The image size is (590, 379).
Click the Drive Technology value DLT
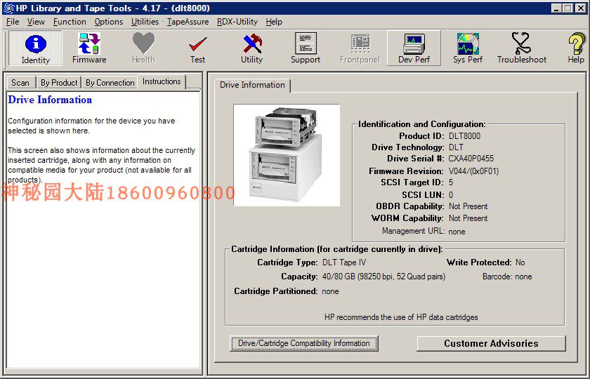pyautogui.click(x=456, y=147)
